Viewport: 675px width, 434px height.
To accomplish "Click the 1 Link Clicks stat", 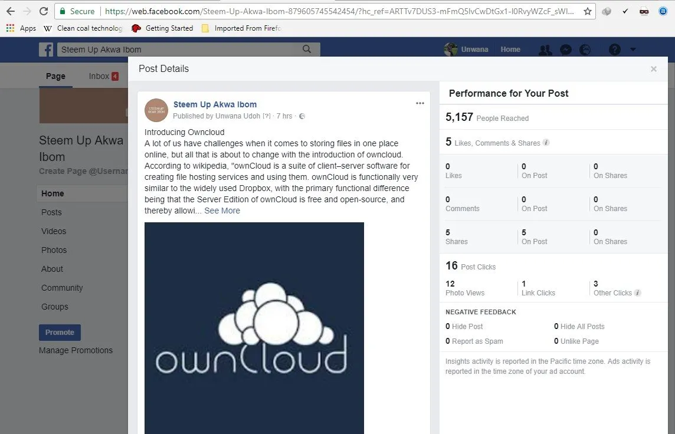I will pos(538,288).
